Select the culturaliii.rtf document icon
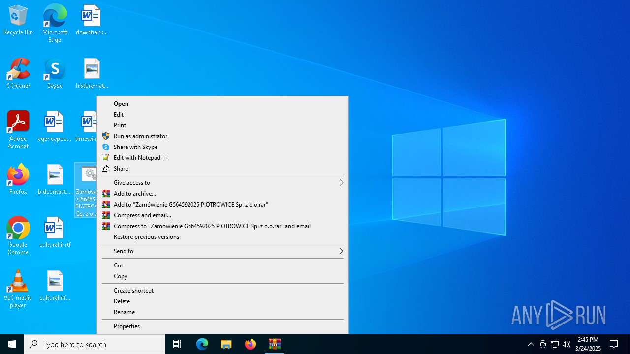This screenshot has height=354, width=630. [x=55, y=233]
